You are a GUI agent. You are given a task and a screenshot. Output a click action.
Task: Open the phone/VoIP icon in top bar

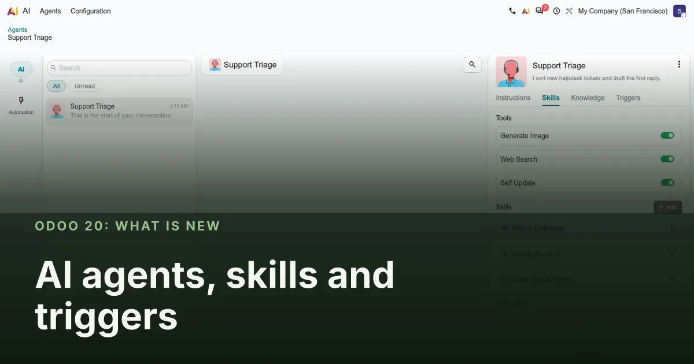point(512,11)
